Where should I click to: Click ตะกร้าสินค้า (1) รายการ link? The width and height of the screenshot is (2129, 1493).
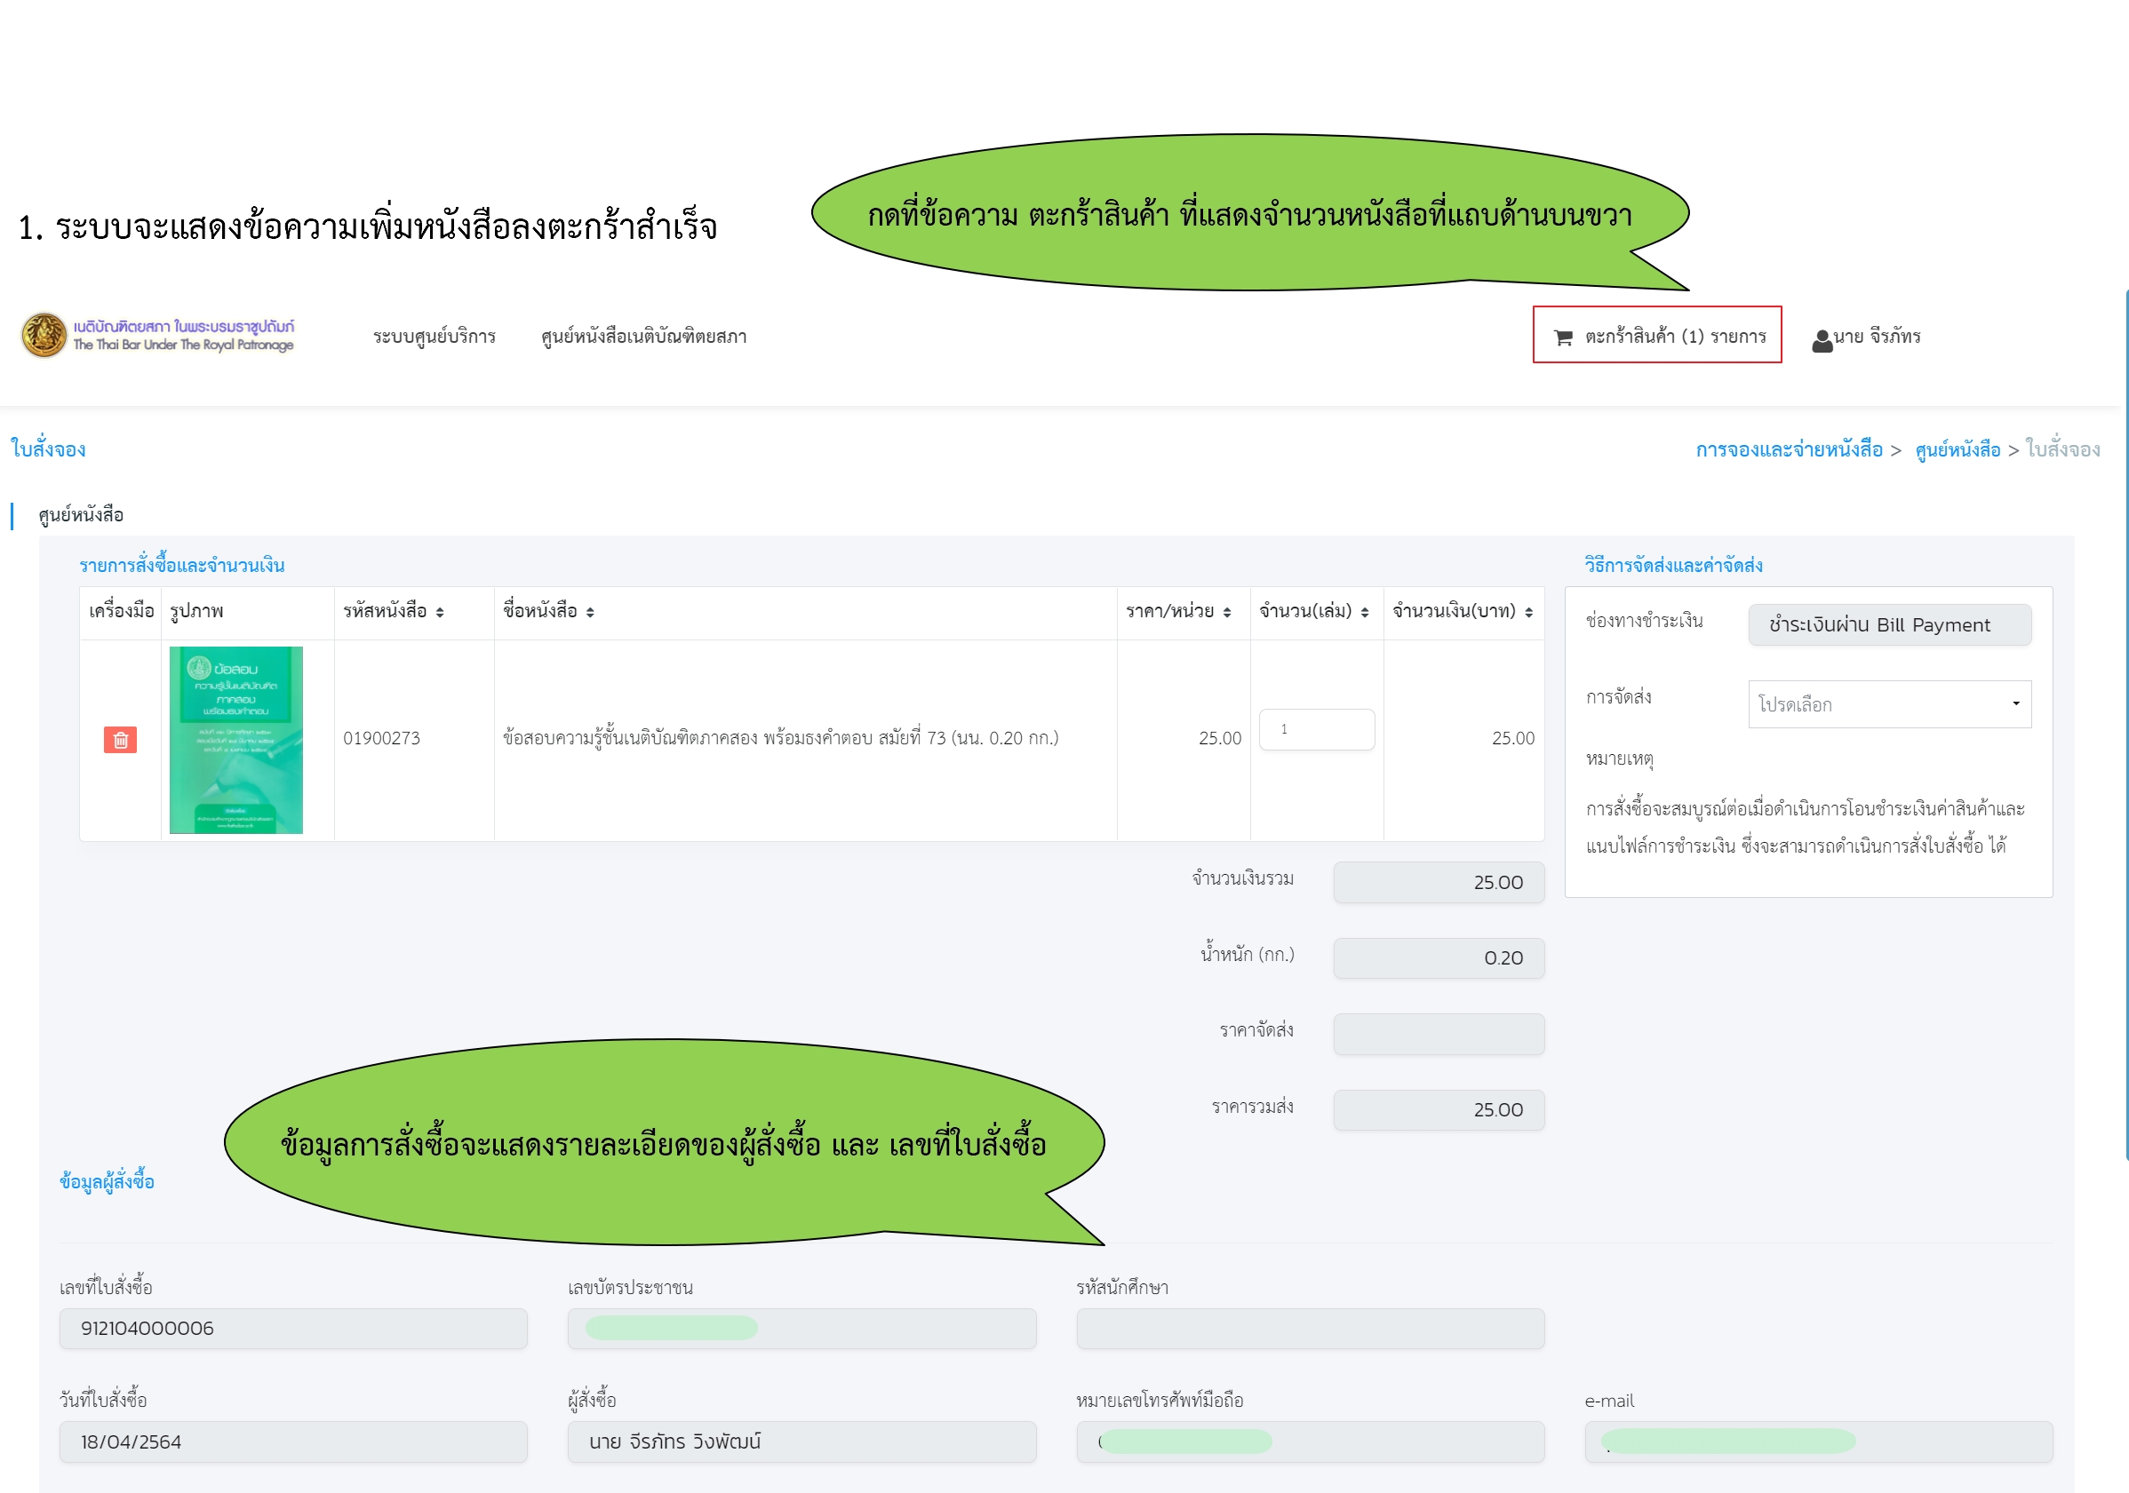tap(1675, 337)
